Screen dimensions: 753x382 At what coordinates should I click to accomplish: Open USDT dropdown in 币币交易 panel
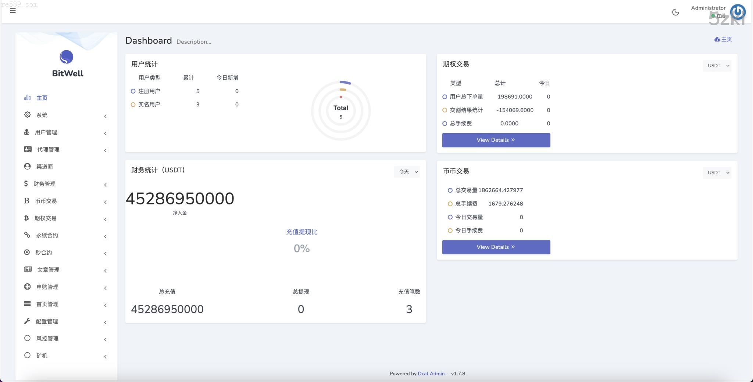(x=717, y=172)
